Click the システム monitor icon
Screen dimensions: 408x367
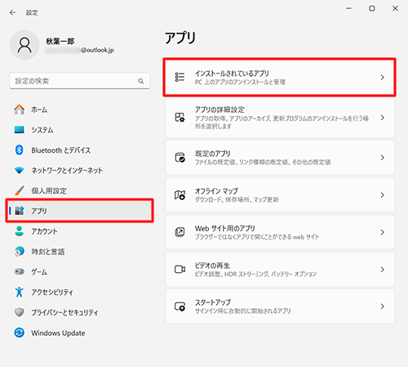coord(19,130)
